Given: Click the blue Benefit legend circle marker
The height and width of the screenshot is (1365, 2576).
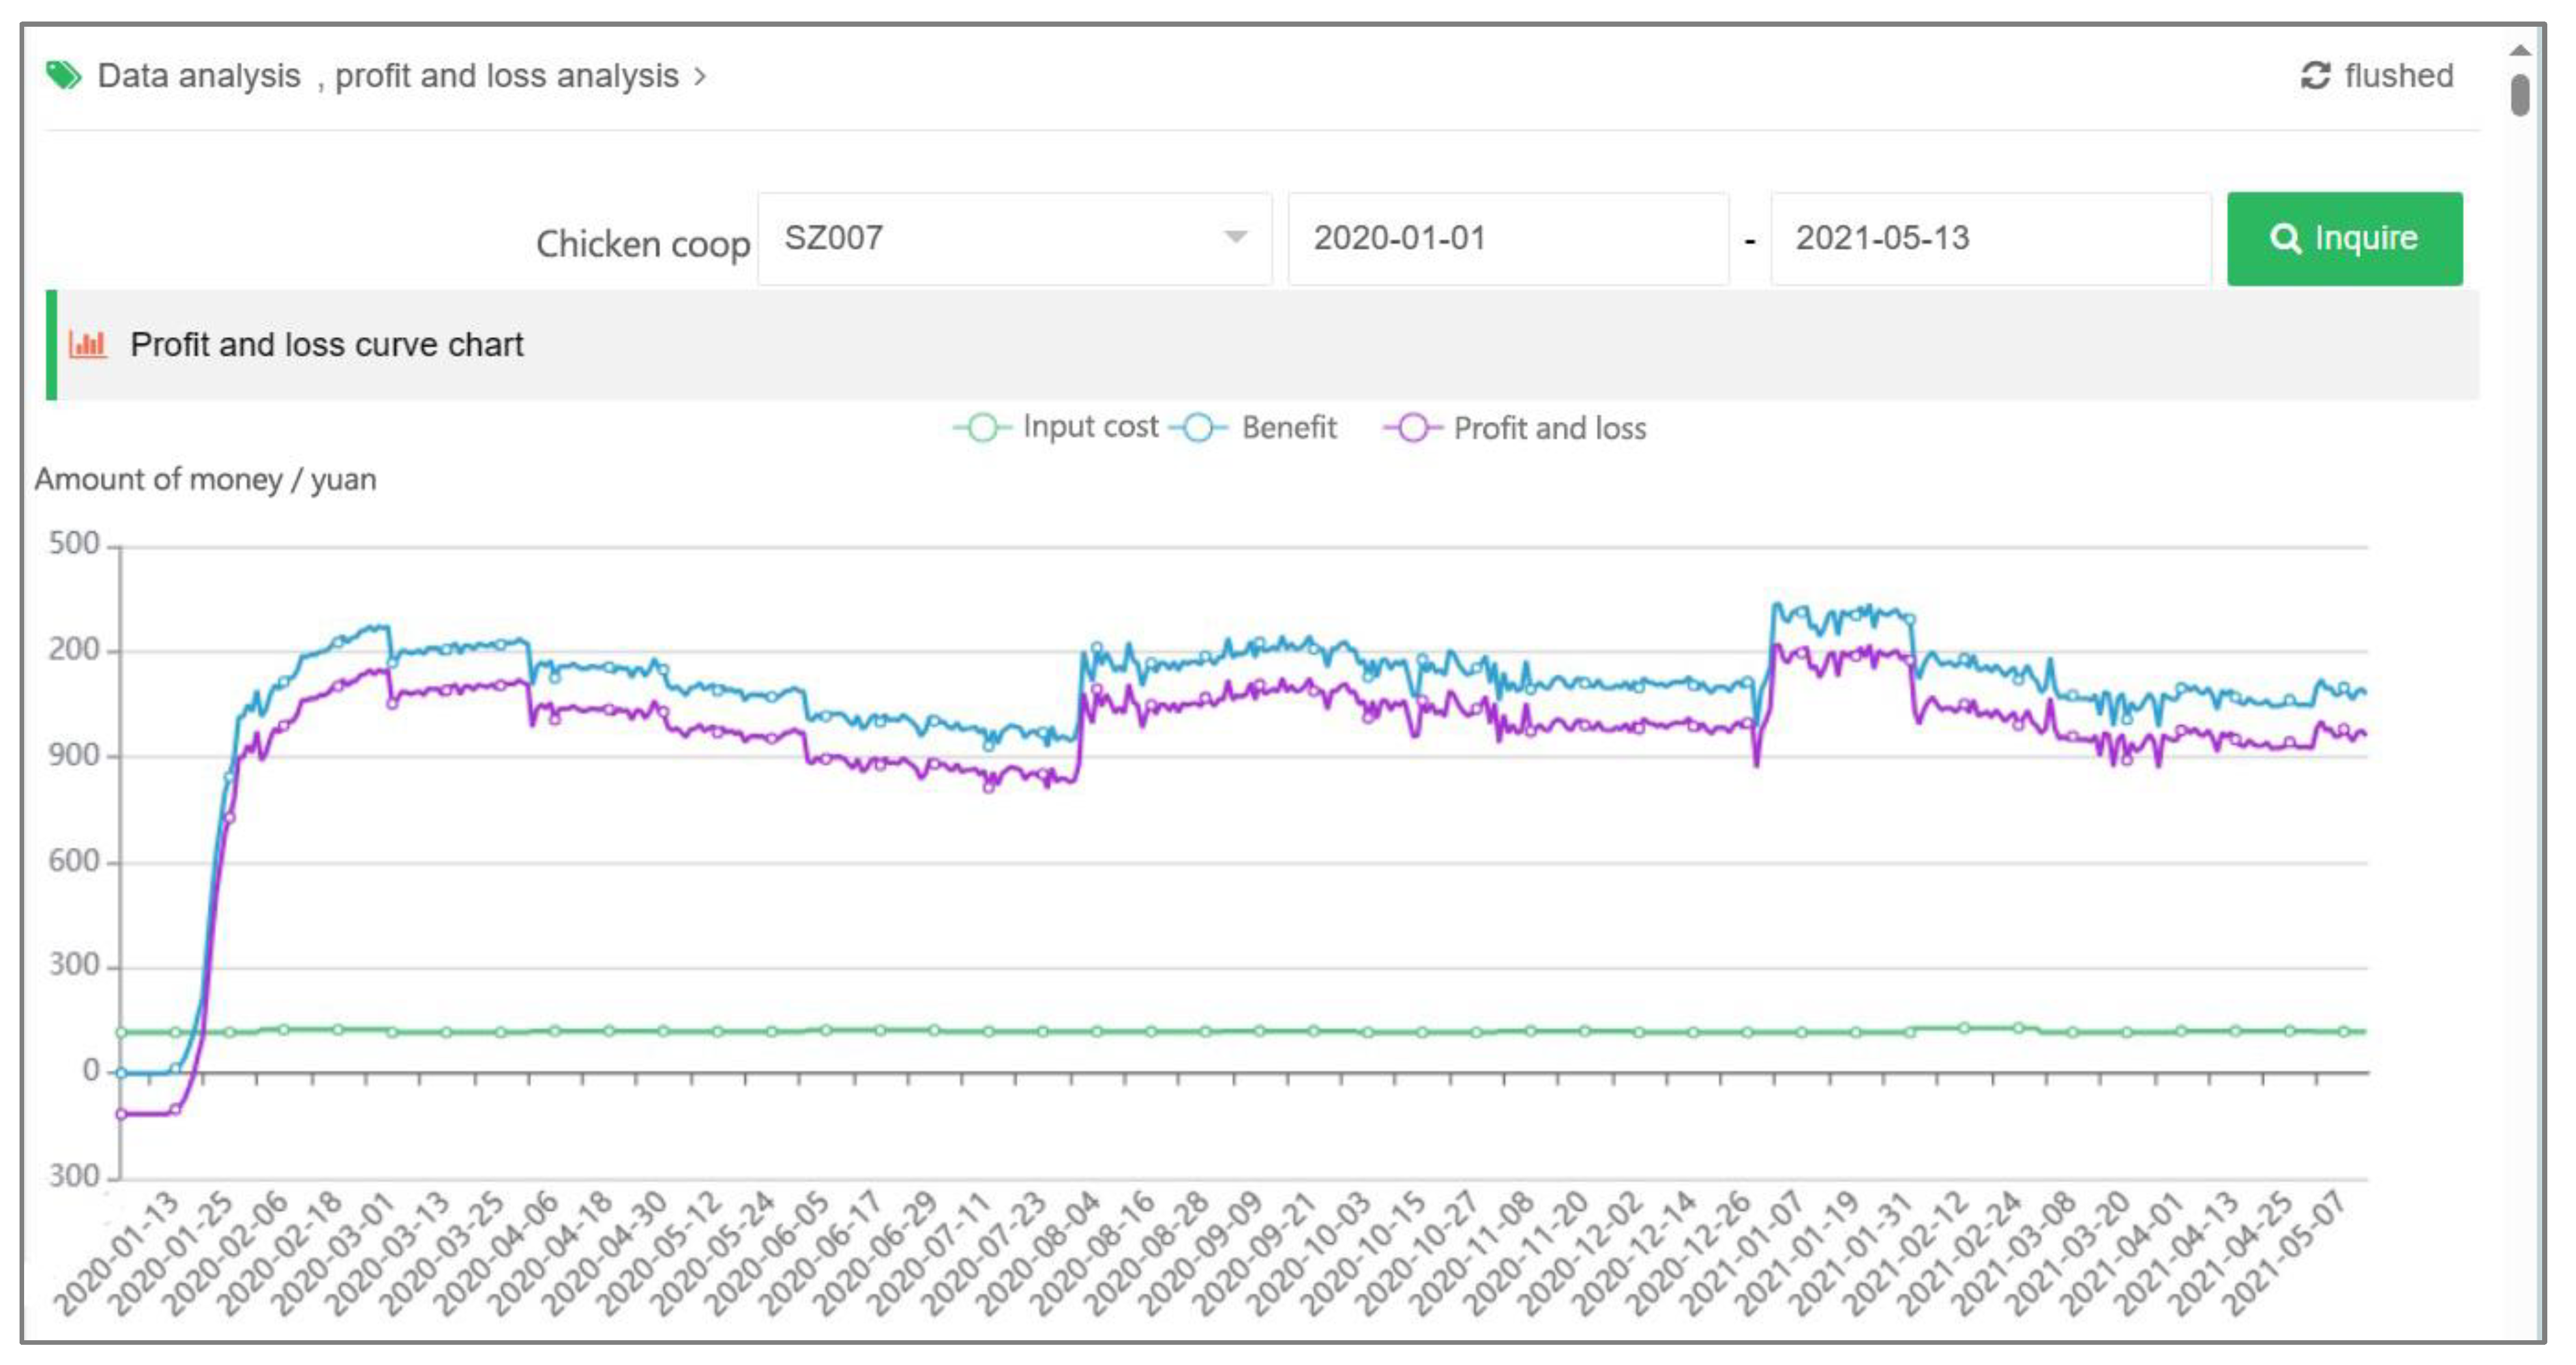Looking at the screenshot, I should (x=1198, y=428).
